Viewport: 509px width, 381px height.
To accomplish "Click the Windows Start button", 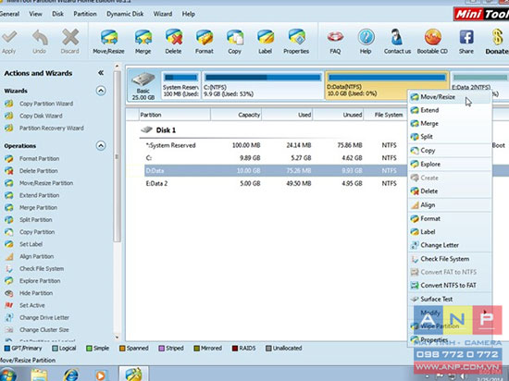I will (7, 375).
